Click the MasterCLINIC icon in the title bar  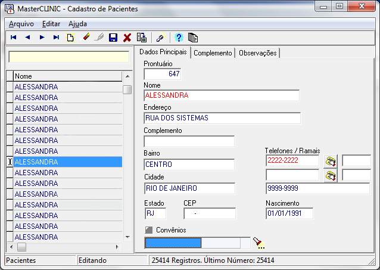(x=10, y=9)
